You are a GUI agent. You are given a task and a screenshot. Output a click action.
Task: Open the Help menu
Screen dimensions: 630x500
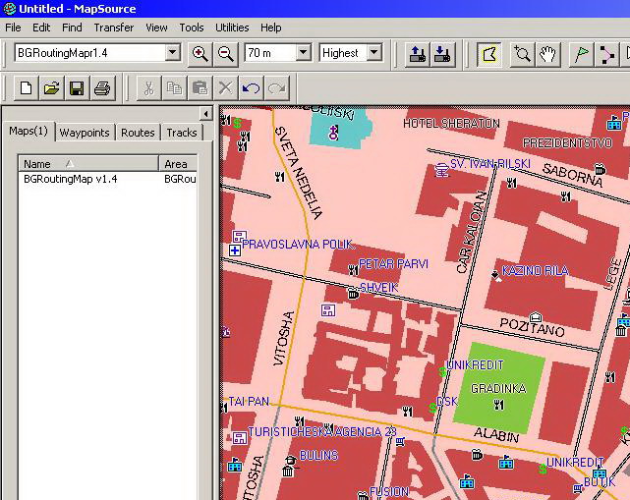pyautogui.click(x=271, y=28)
